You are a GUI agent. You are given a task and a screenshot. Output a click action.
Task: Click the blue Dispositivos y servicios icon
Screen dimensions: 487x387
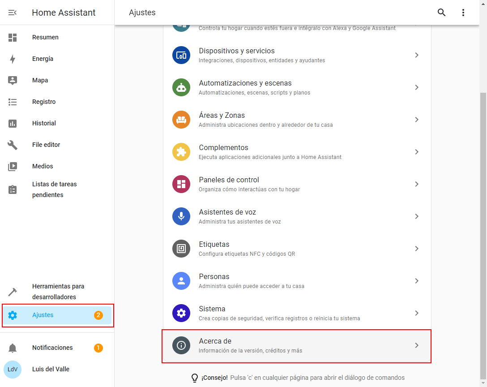coord(181,55)
